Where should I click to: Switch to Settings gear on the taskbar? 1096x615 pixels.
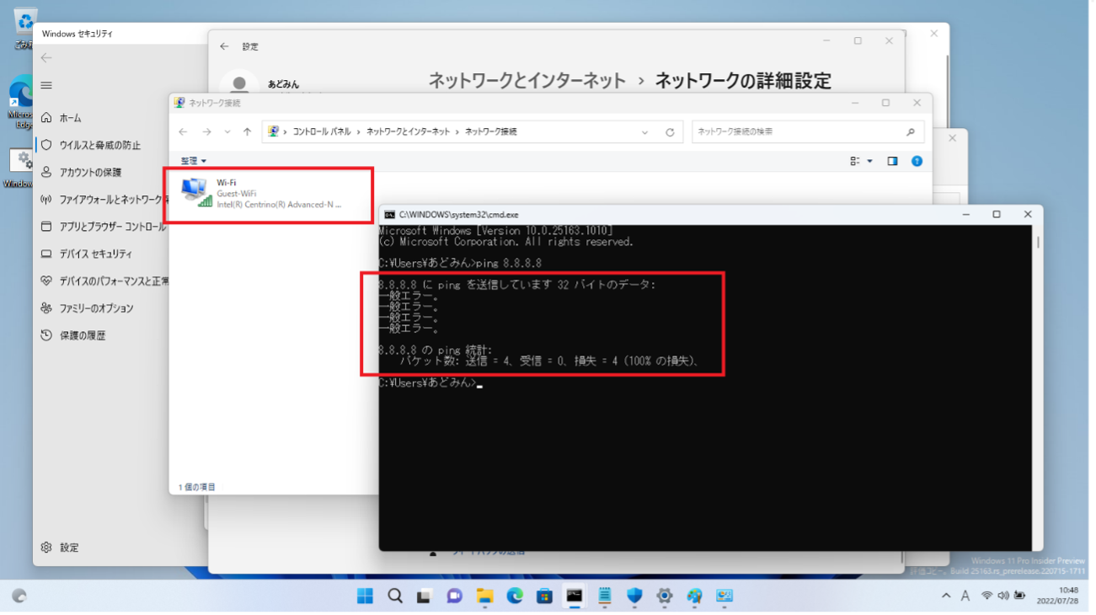click(x=665, y=596)
